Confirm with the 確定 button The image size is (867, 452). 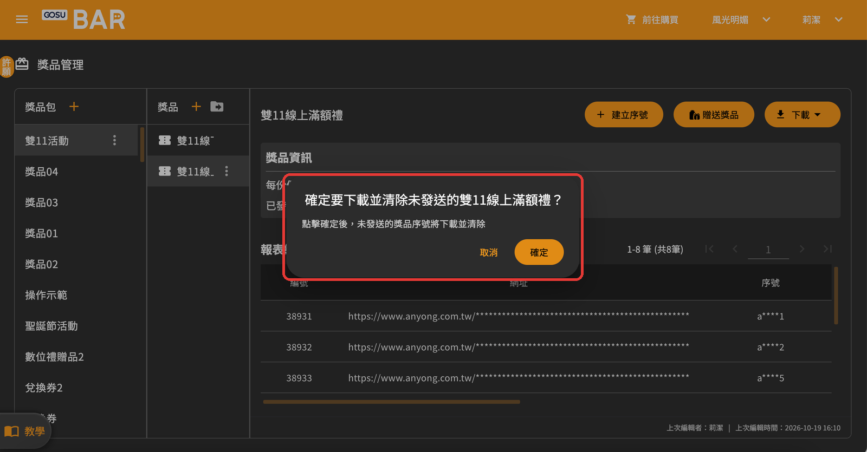(539, 252)
